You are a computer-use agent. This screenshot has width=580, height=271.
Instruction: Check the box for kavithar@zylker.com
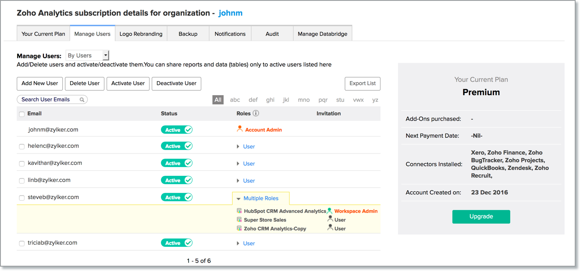point(22,164)
